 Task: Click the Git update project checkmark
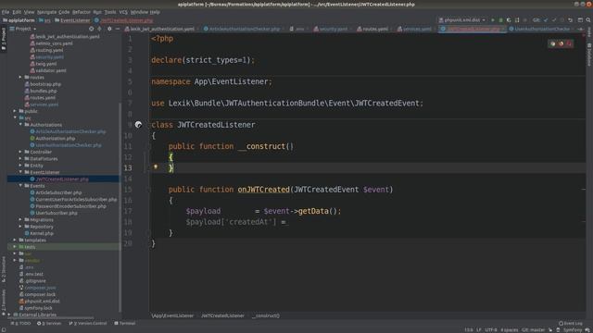click(546, 20)
